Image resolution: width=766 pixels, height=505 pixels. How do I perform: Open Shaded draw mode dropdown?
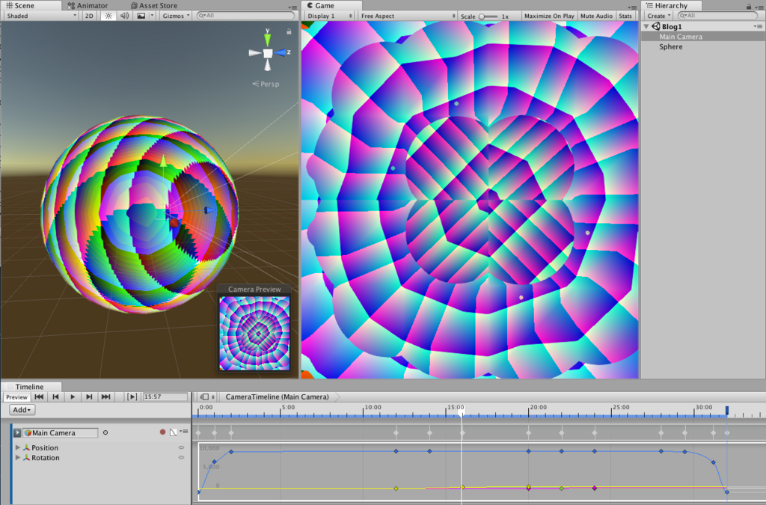(42, 16)
